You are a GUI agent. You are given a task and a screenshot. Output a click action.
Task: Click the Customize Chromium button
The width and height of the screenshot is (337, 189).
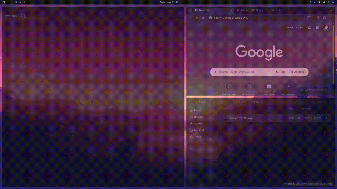pos(314,90)
